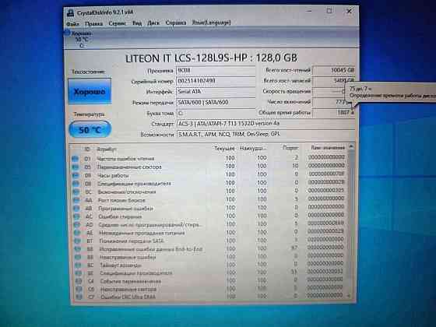Open the Язык(Language) menu

coord(211,23)
